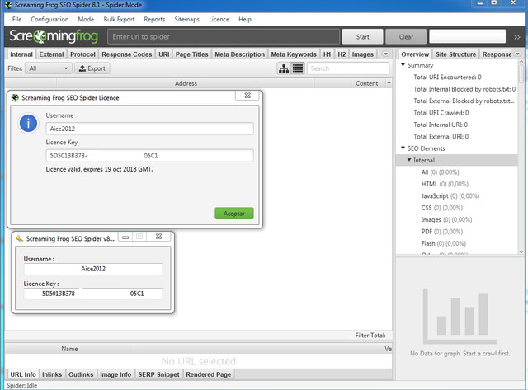Select JavaScript (0) in the Internal tree
The image size is (528, 390).
[450, 196]
